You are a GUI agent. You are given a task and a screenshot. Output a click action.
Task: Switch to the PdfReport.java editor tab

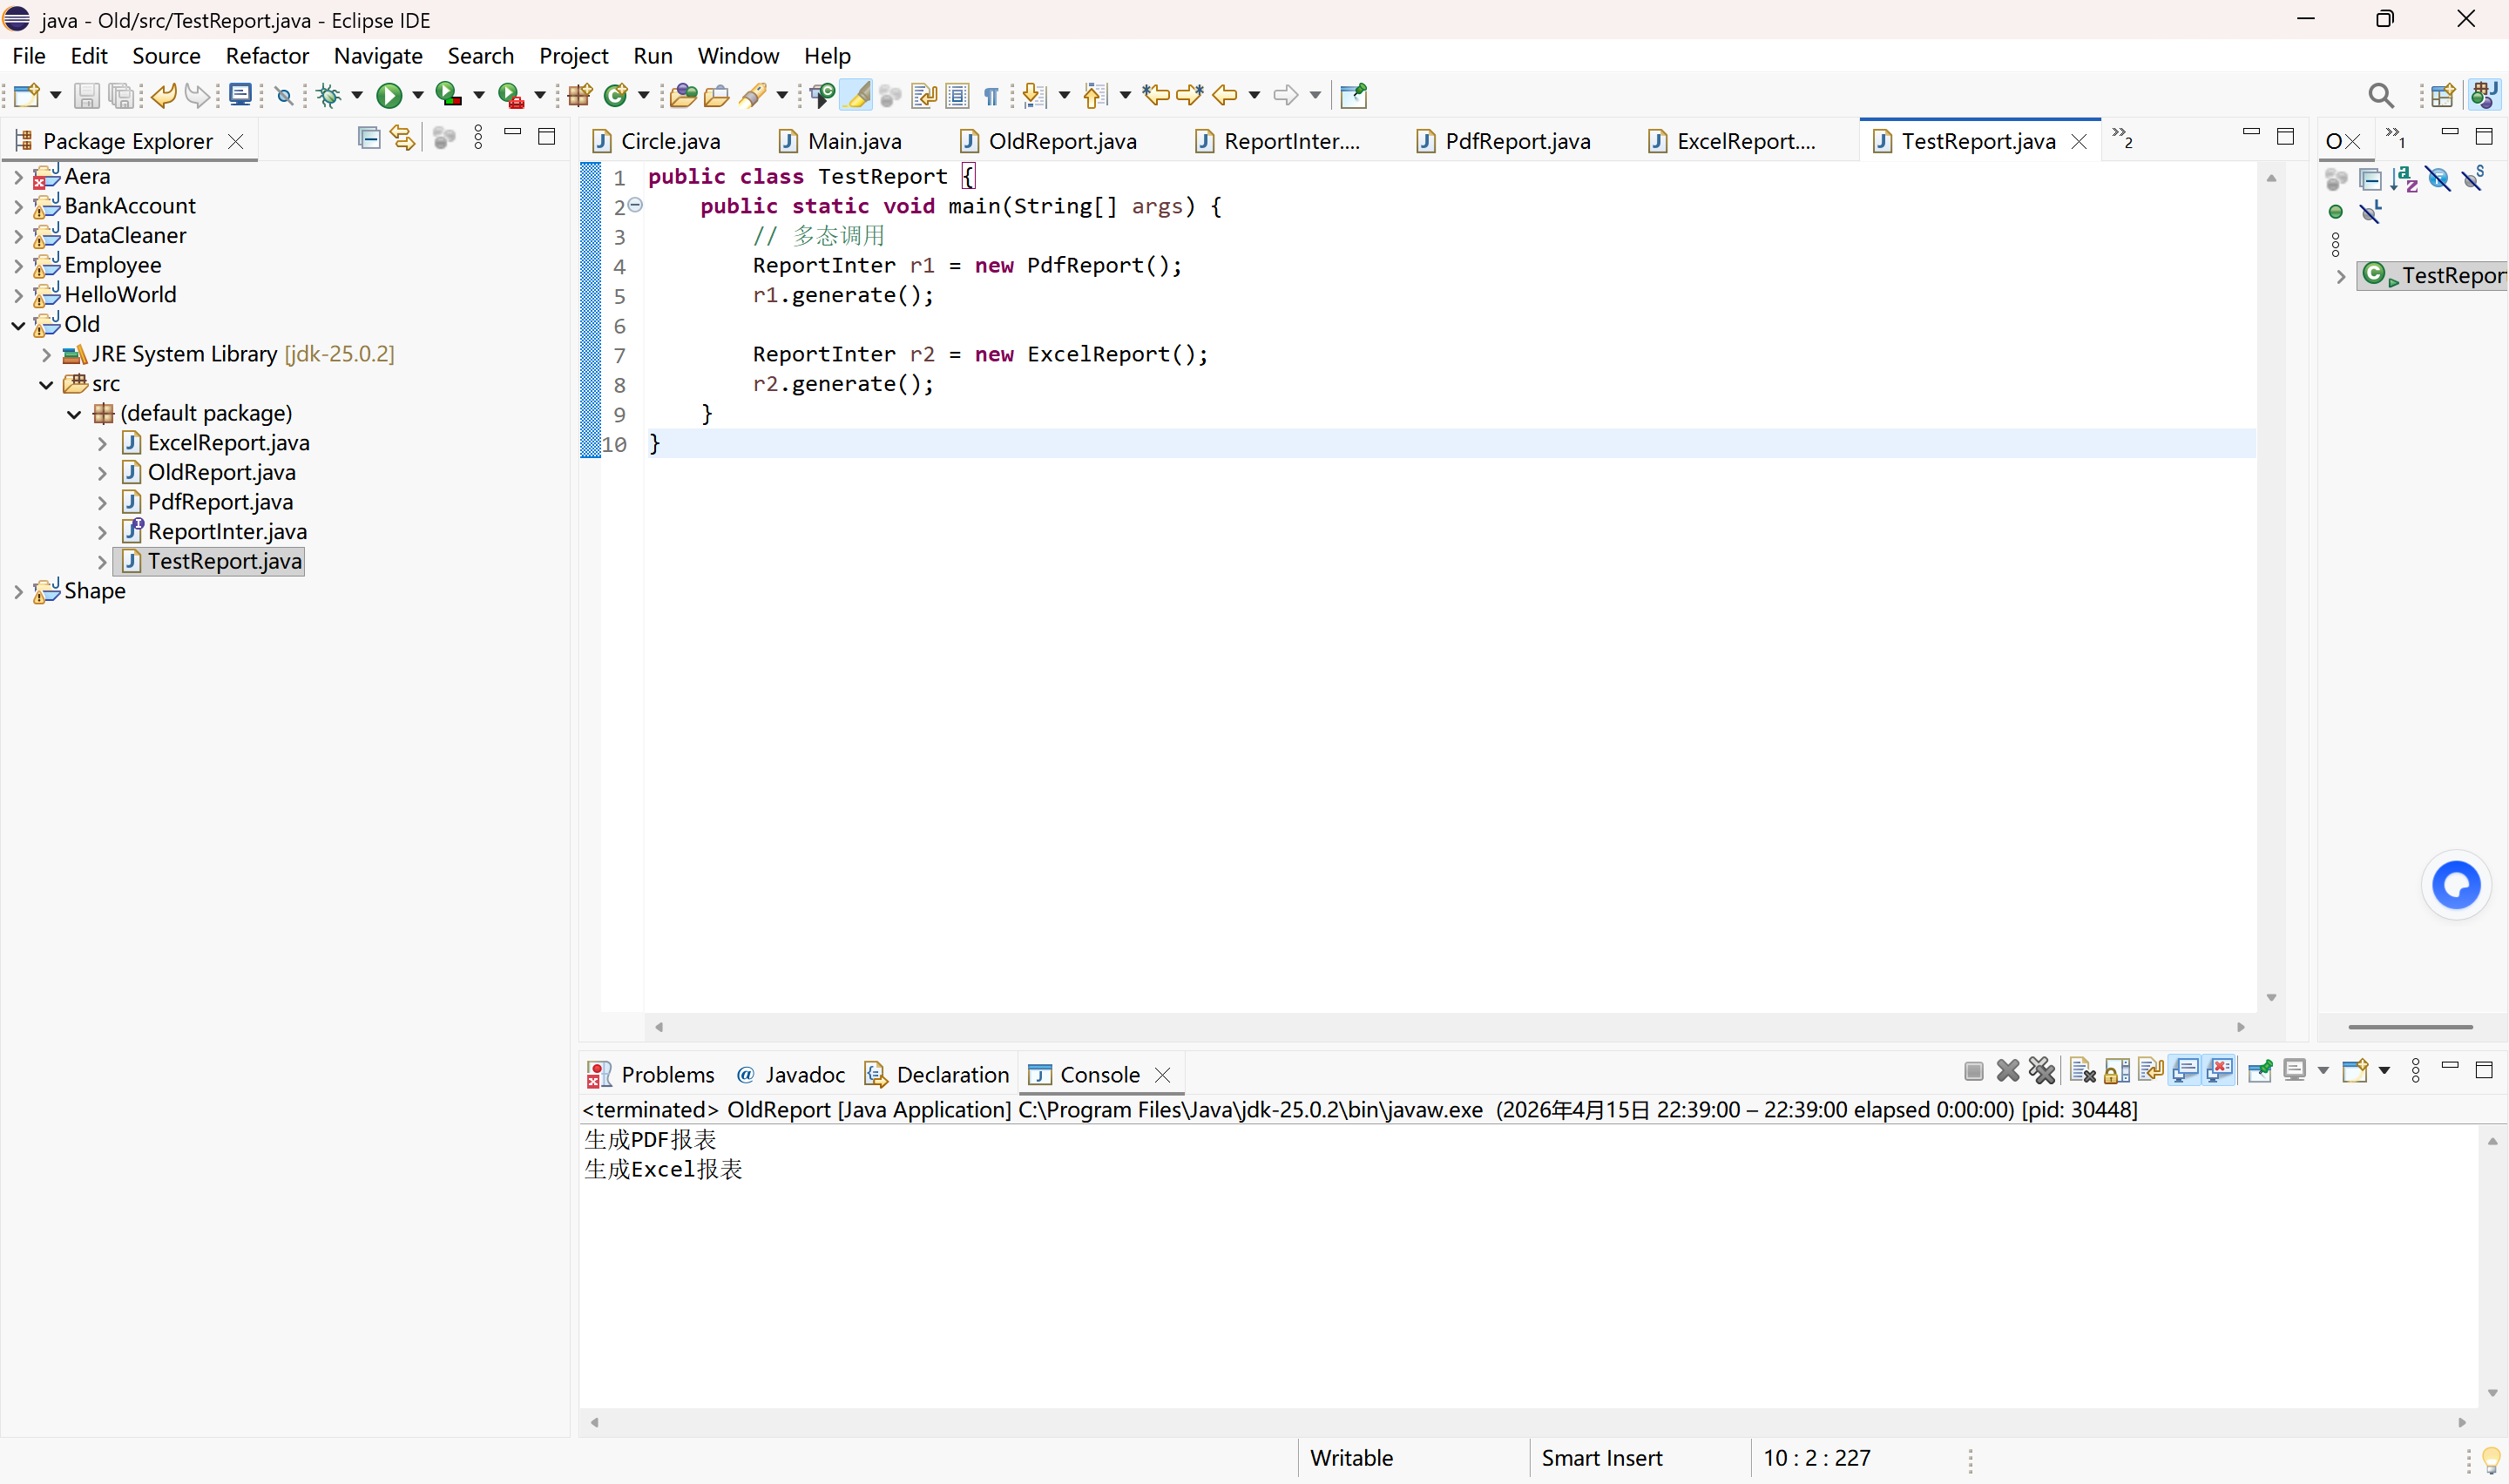tap(1516, 141)
